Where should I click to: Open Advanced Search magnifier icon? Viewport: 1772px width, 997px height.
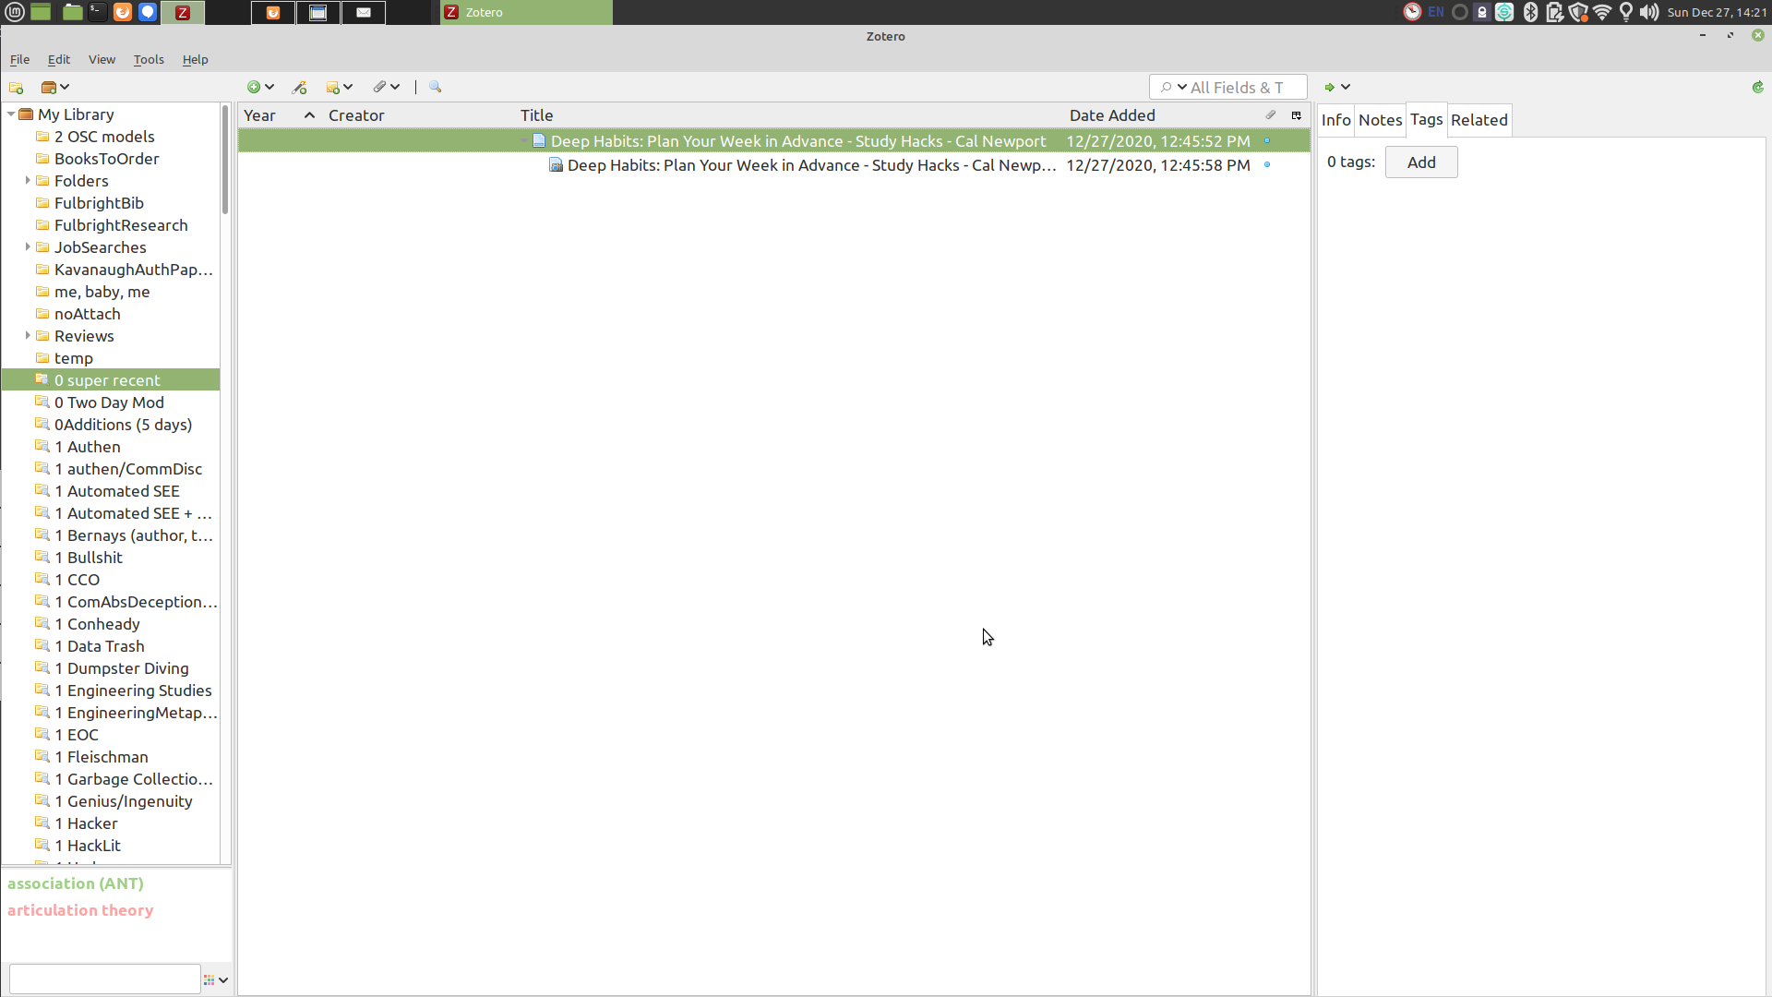pyautogui.click(x=436, y=88)
